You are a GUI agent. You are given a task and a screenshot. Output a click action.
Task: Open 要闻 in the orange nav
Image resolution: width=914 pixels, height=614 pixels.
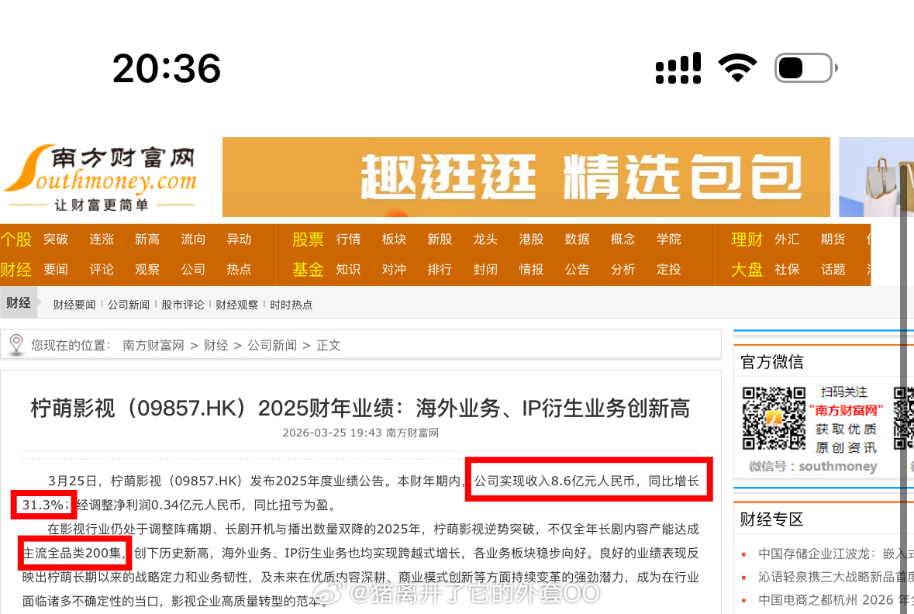(x=56, y=269)
